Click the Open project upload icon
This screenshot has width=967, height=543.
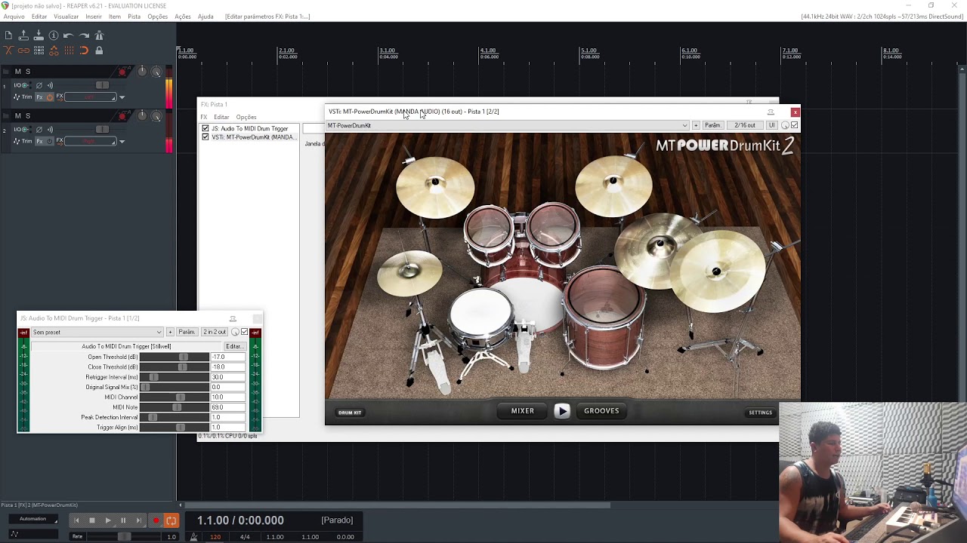23,35
